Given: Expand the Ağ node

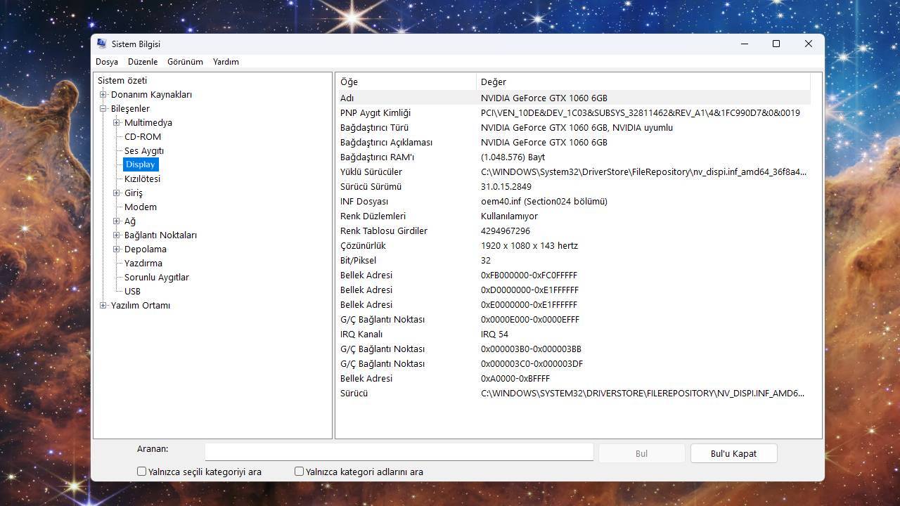Looking at the screenshot, I should coord(116,221).
